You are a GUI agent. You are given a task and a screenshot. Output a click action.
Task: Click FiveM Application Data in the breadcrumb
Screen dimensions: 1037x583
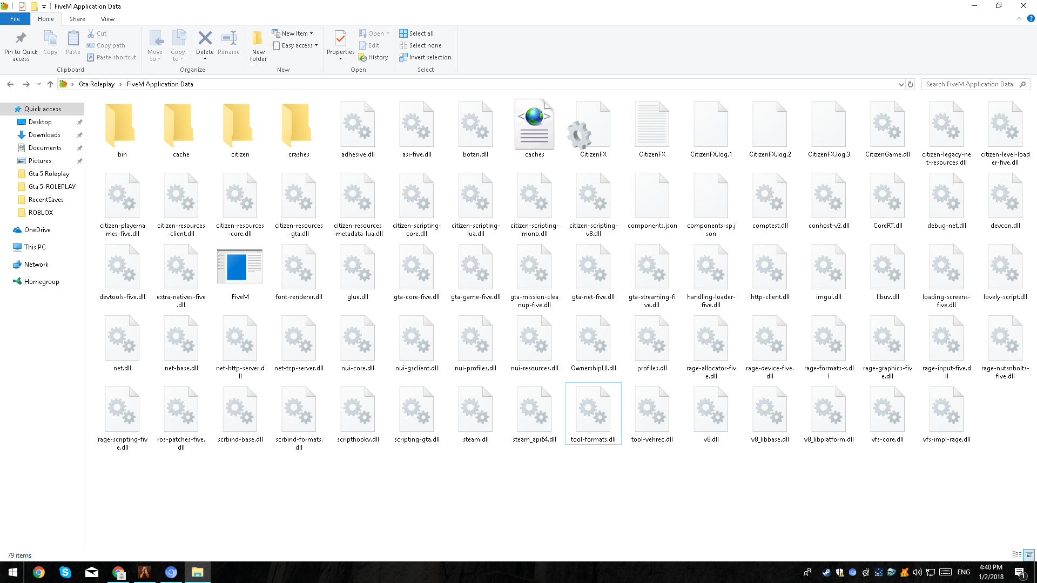pos(160,84)
